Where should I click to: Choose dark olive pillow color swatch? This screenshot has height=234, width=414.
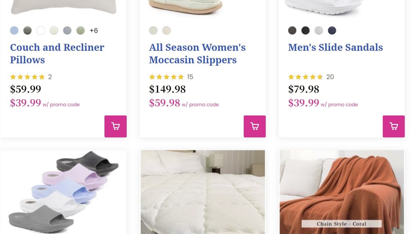coord(28,31)
